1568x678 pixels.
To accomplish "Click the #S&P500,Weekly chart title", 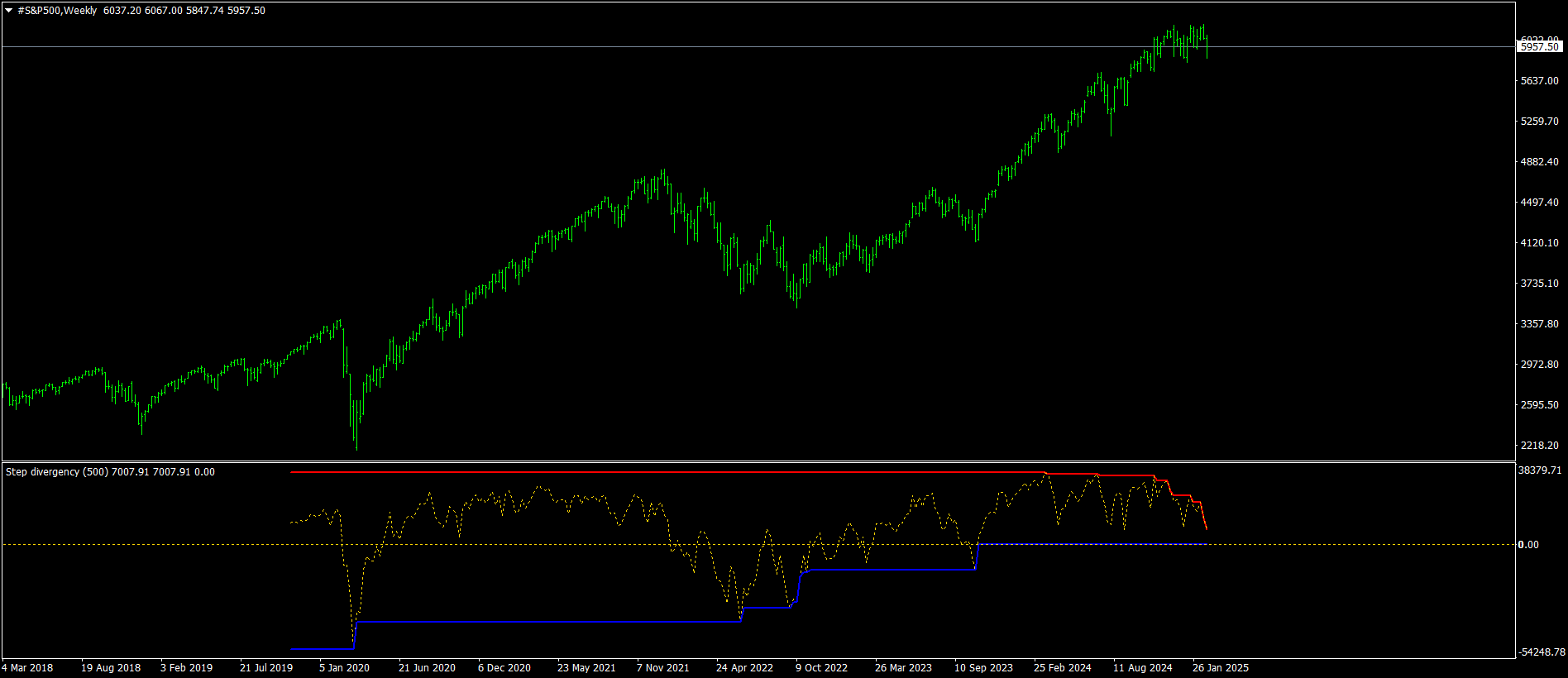I will click(57, 11).
